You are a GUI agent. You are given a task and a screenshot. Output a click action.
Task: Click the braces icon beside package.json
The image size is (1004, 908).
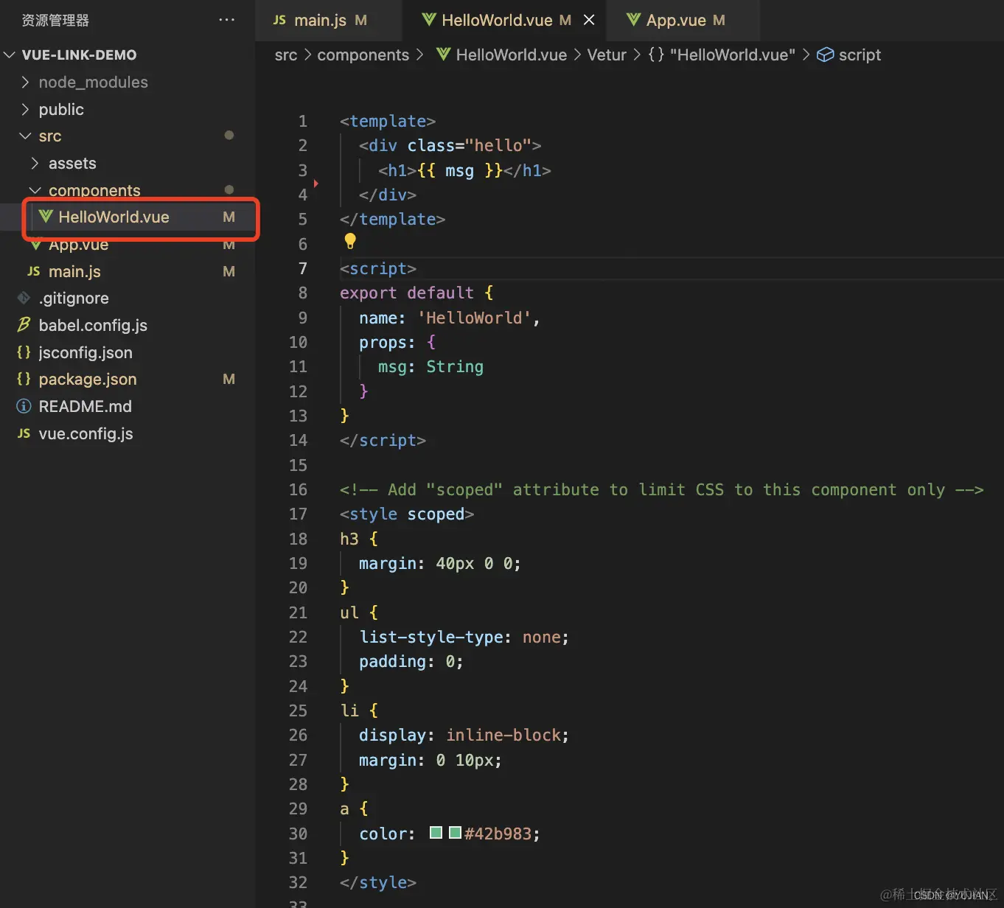point(24,379)
